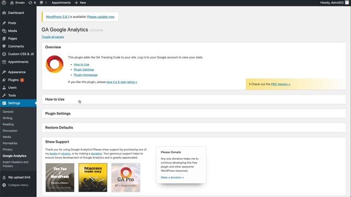This screenshot has width=351, height=197.
Task: Click the Media icon in main sidebar
Action: [4, 31]
